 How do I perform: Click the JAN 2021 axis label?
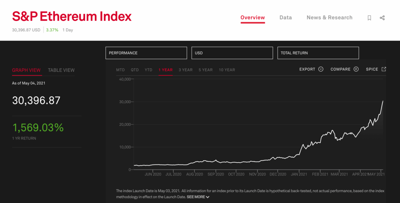click(x=299, y=174)
